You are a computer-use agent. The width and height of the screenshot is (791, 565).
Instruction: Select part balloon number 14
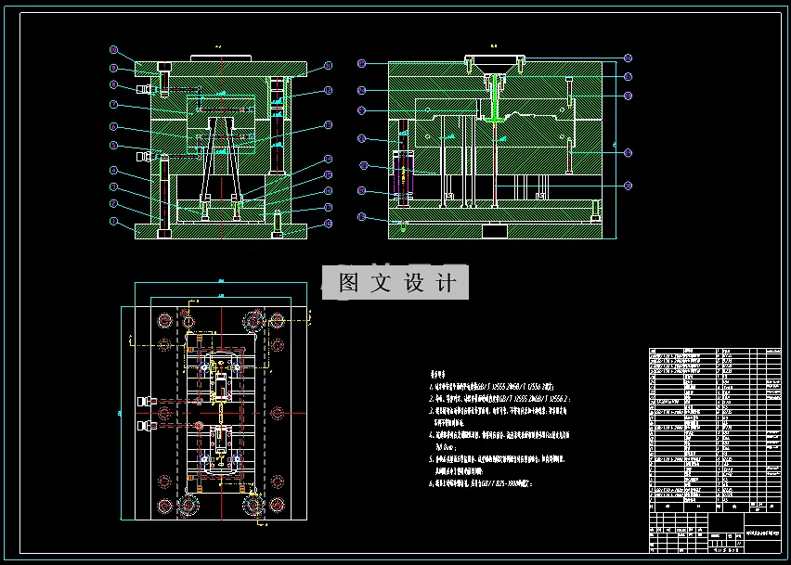click(x=328, y=159)
